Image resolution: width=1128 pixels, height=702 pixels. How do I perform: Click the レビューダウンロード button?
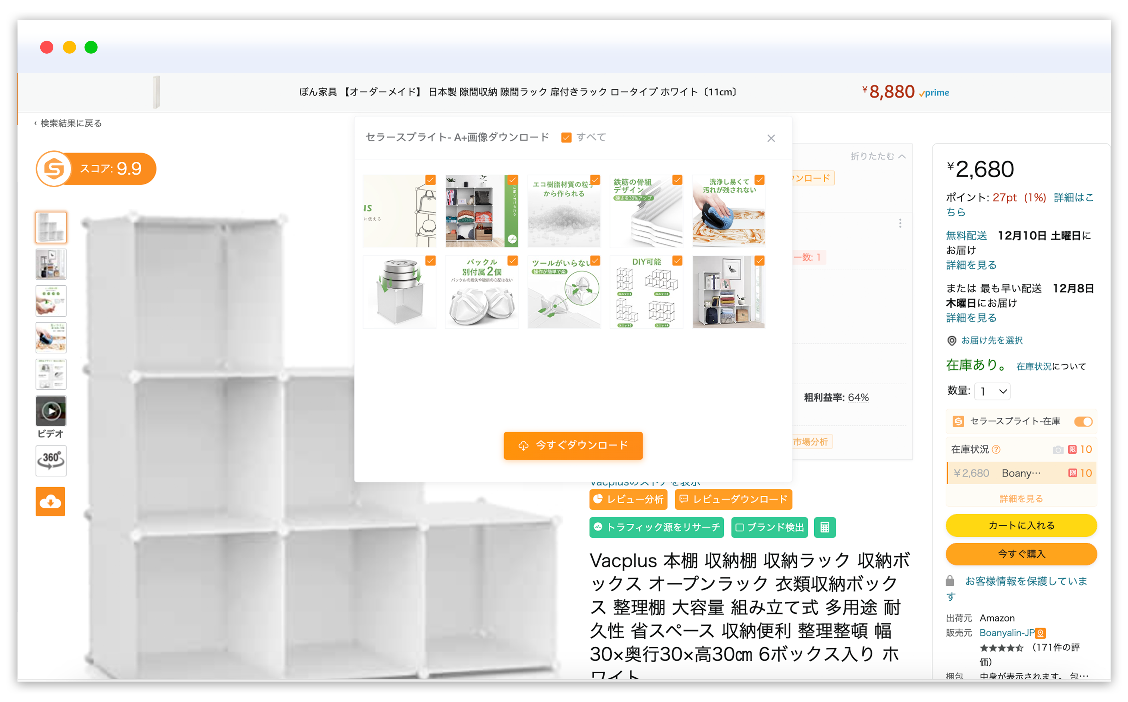(x=734, y=500)
